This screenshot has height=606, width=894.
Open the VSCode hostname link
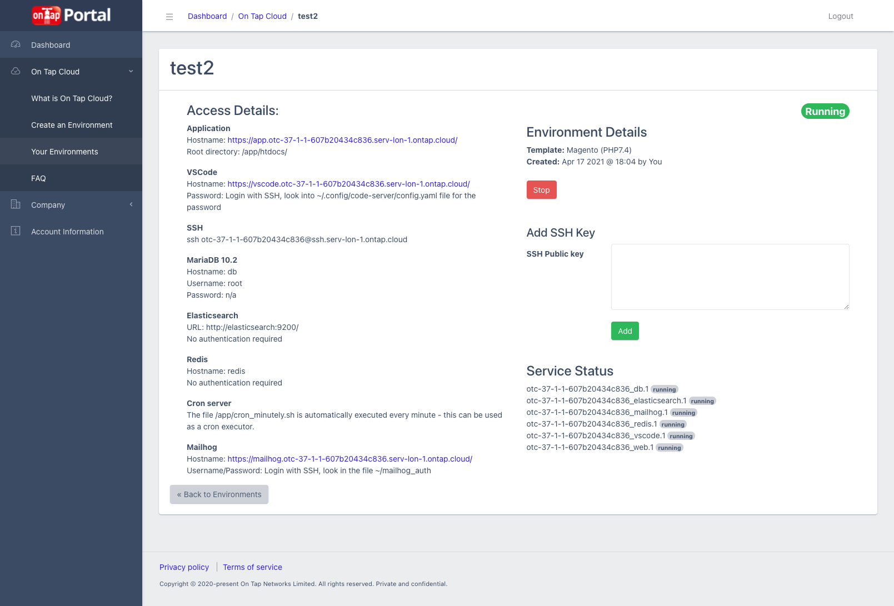coord(348,184)
